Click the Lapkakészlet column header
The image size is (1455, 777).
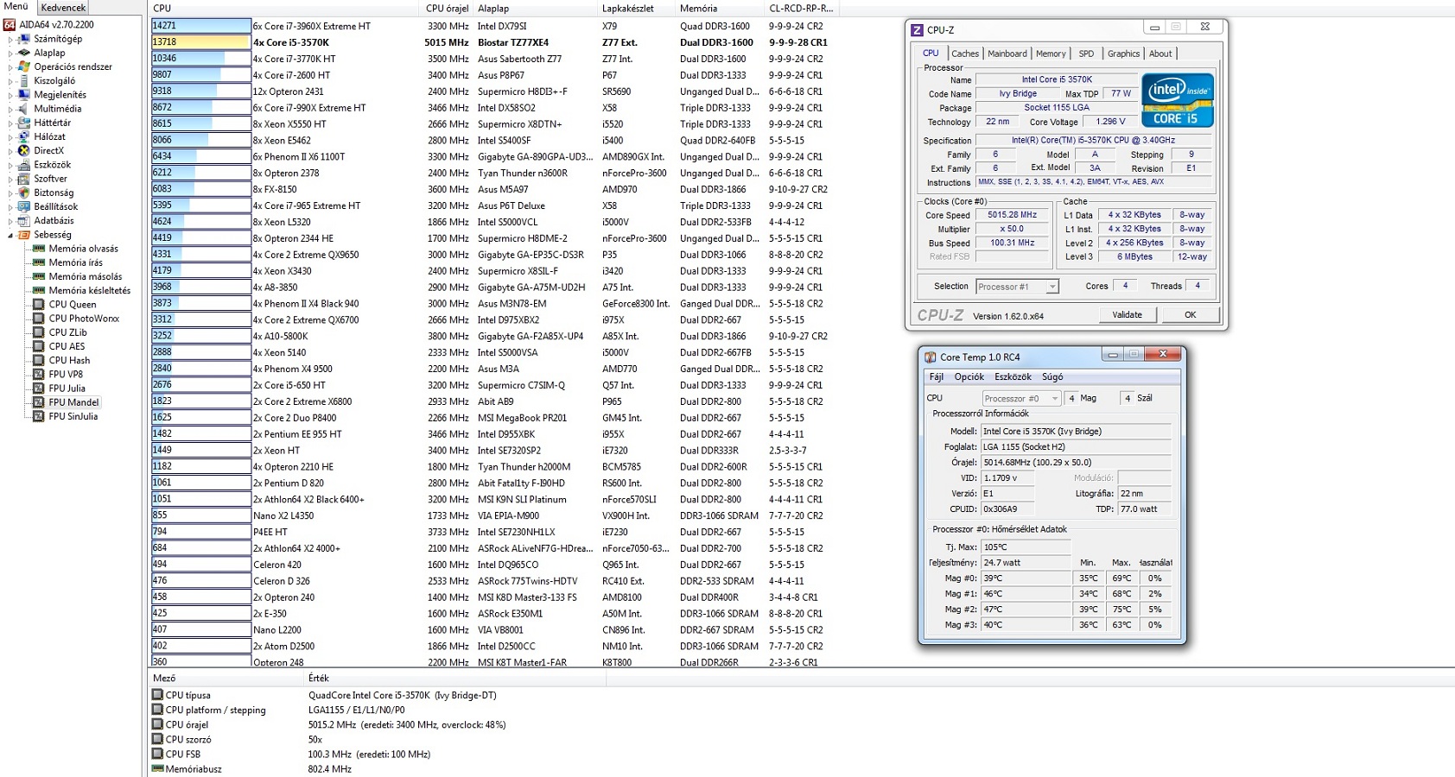(x=637, y=8)
